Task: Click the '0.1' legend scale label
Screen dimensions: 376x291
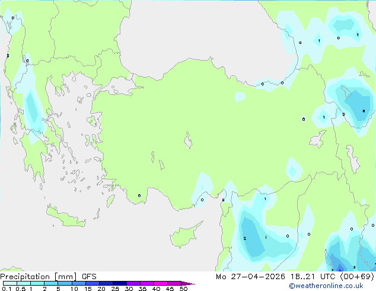Action: pos(7,289)
